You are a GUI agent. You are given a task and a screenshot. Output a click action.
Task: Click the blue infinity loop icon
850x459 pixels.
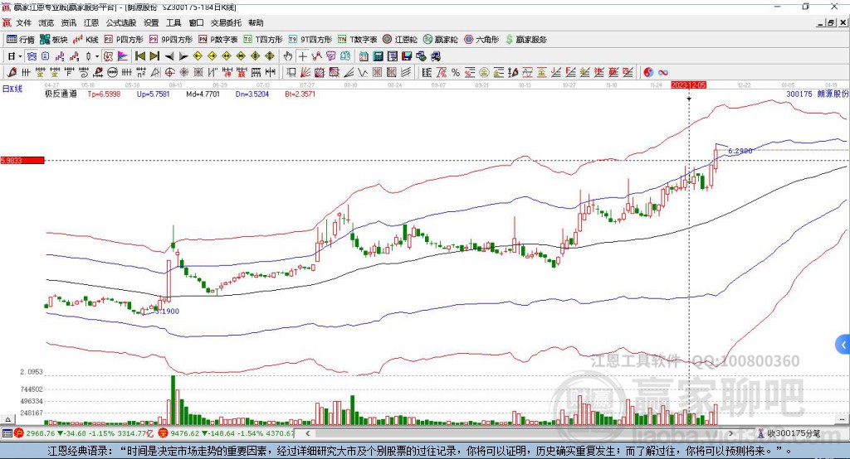[x=663, y=72]
